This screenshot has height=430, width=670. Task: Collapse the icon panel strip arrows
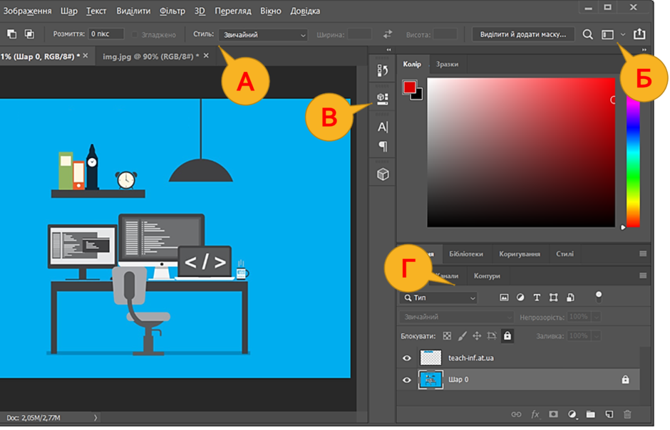click(x=388, y=50)
